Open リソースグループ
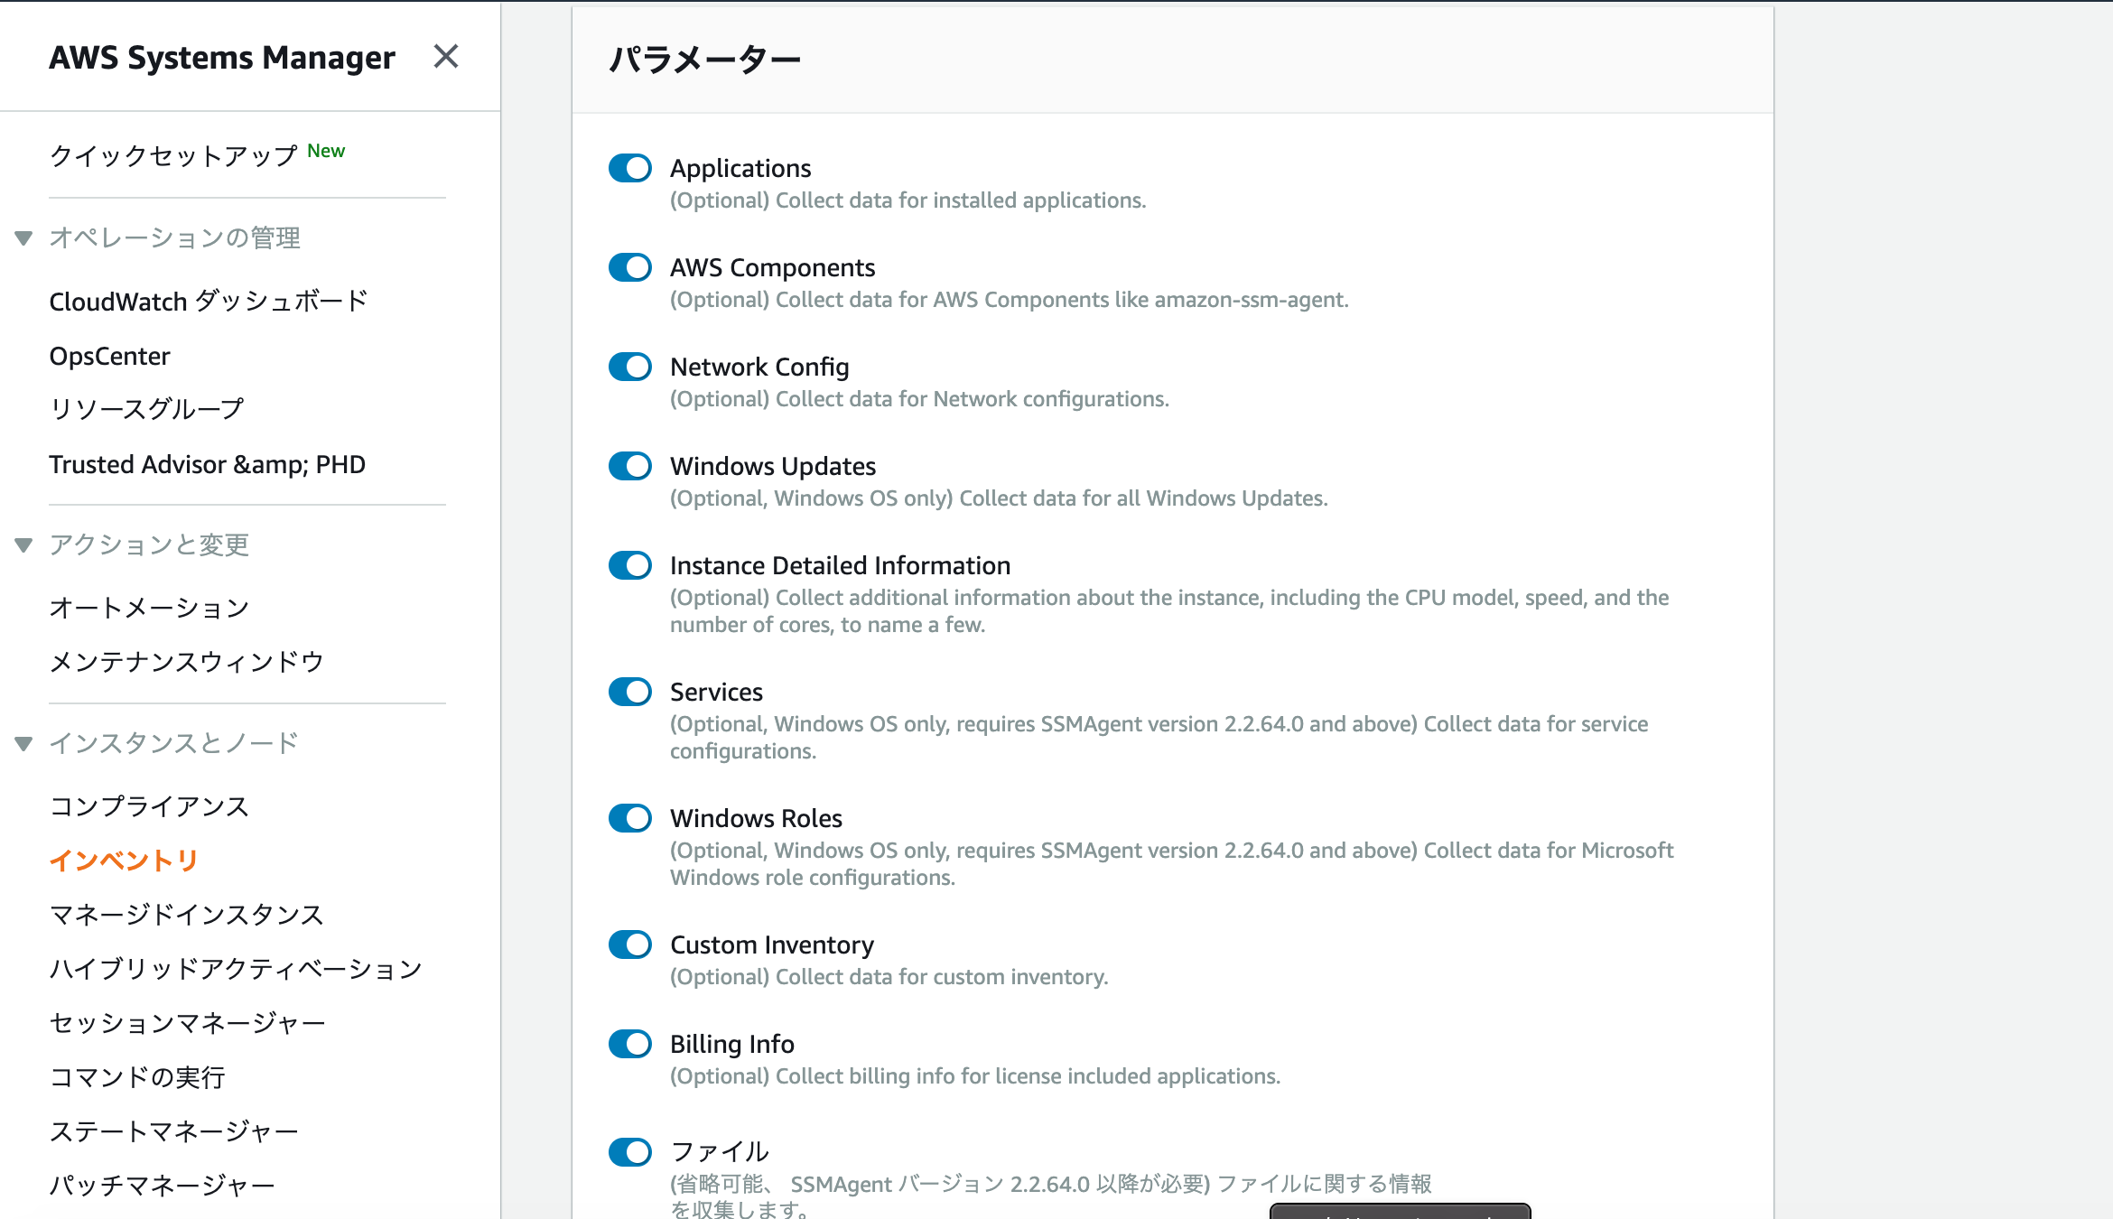Viewport: 2113px width, 1219px height. [x=146, y=409]
